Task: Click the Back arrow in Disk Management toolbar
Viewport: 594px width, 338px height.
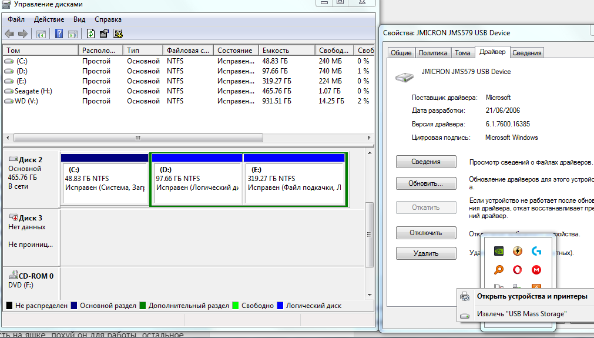Action: tap(9, 34)
